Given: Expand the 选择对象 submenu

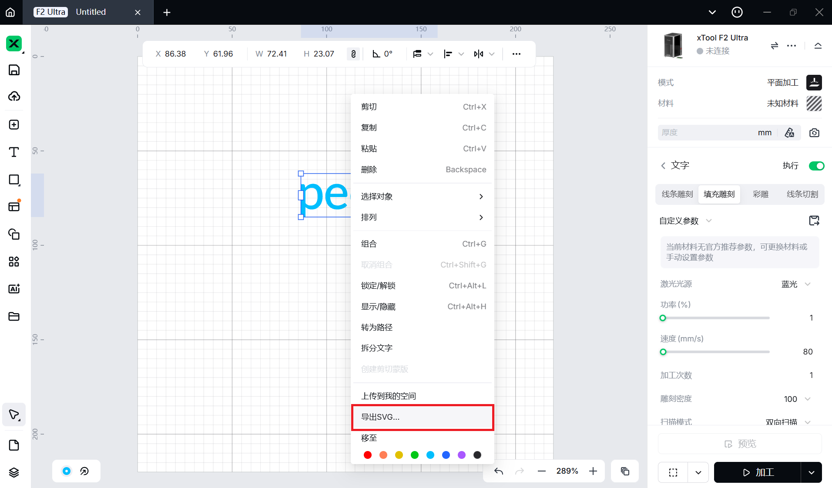Looking at the screenshot, I should pos(422,197).
